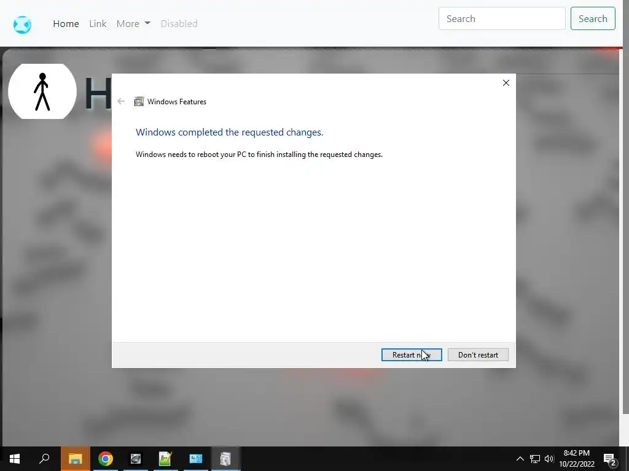
Task: Open taskbar search magnifier
Action: click(44, 459)
